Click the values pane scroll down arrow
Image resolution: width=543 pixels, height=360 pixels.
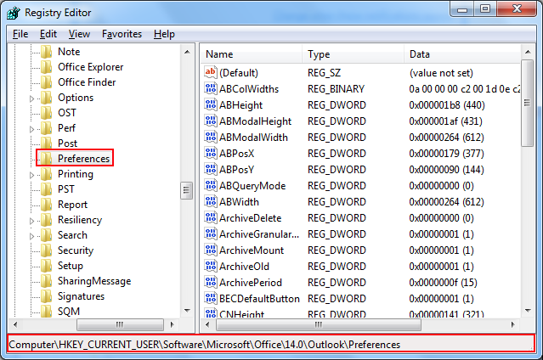point(528,311)
